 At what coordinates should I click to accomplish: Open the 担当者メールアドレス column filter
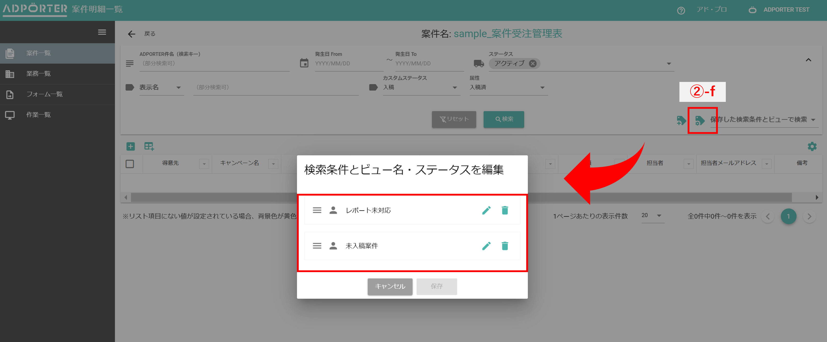(767, 164)
